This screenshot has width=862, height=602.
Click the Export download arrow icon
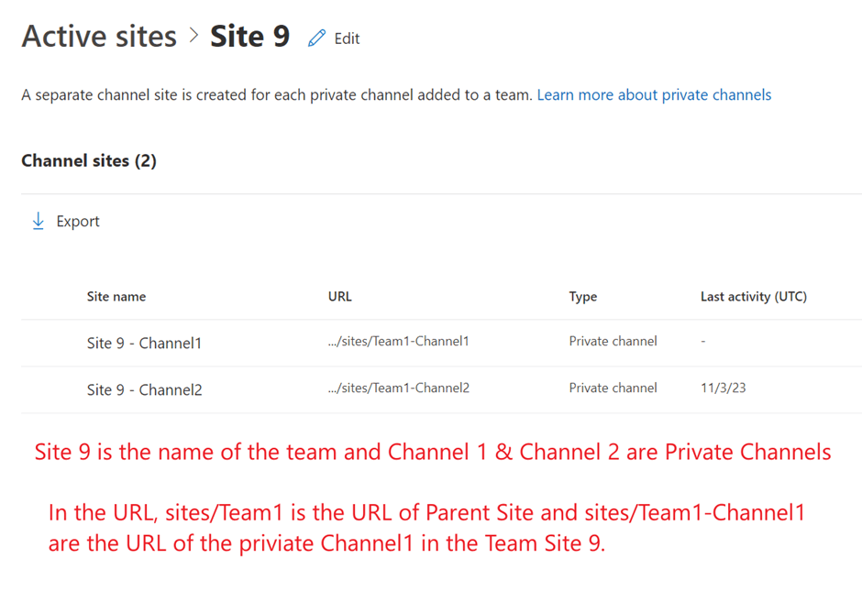coord(38,221)
